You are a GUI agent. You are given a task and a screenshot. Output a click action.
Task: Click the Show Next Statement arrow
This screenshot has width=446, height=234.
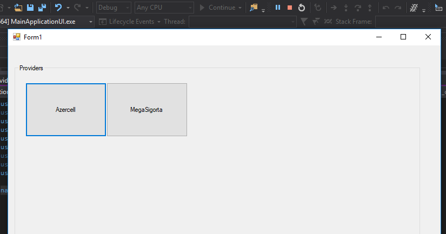[x=334, y=8]
